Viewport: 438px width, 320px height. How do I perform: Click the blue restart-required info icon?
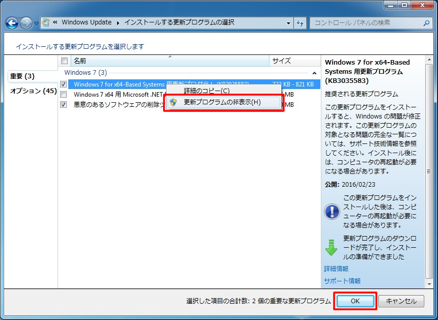(332, 212)
